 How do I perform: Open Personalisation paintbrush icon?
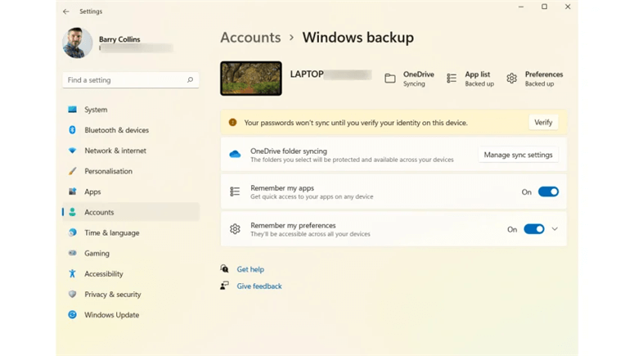pyautogui.click(x=72, y=171)
